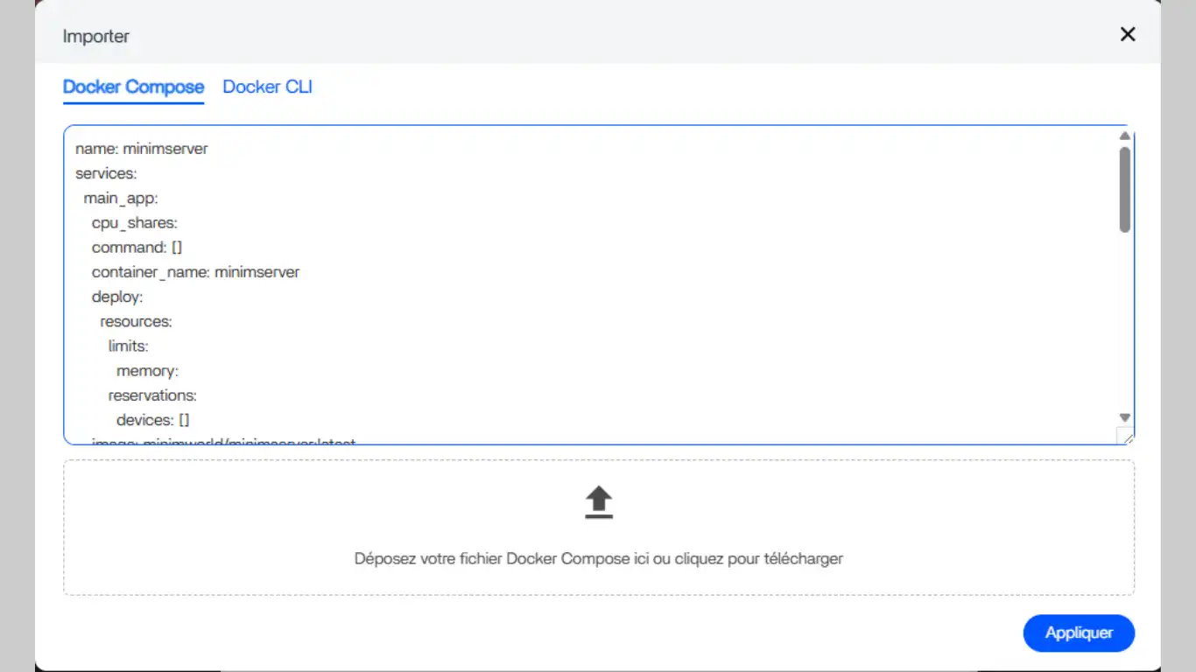Screen dimensions: 1196x672
Task: Click the 'reservations:' line
Action: click(x=152, y=395)
